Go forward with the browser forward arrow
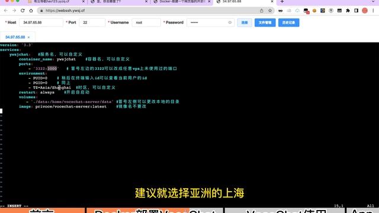379x213 pixels. point(14,11)
